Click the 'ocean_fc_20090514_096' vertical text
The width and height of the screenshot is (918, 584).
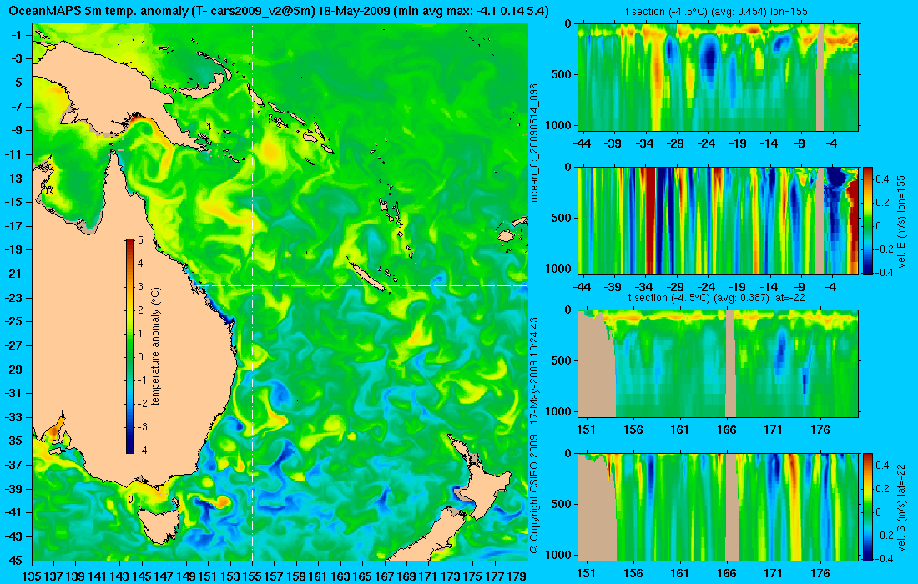(x=534, y=142)
